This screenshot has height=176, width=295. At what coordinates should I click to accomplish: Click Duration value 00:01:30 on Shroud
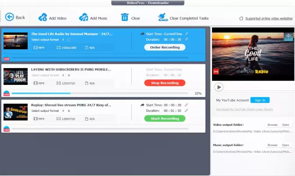point(173,111)
